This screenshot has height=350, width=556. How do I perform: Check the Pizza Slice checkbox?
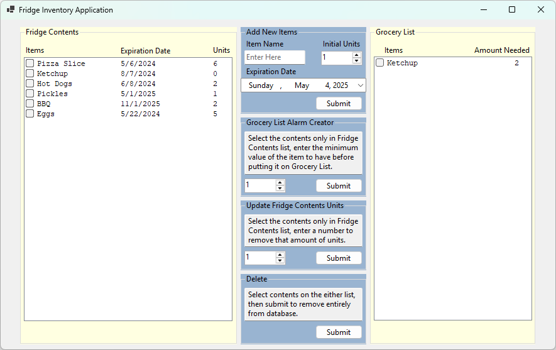[30, 63]
